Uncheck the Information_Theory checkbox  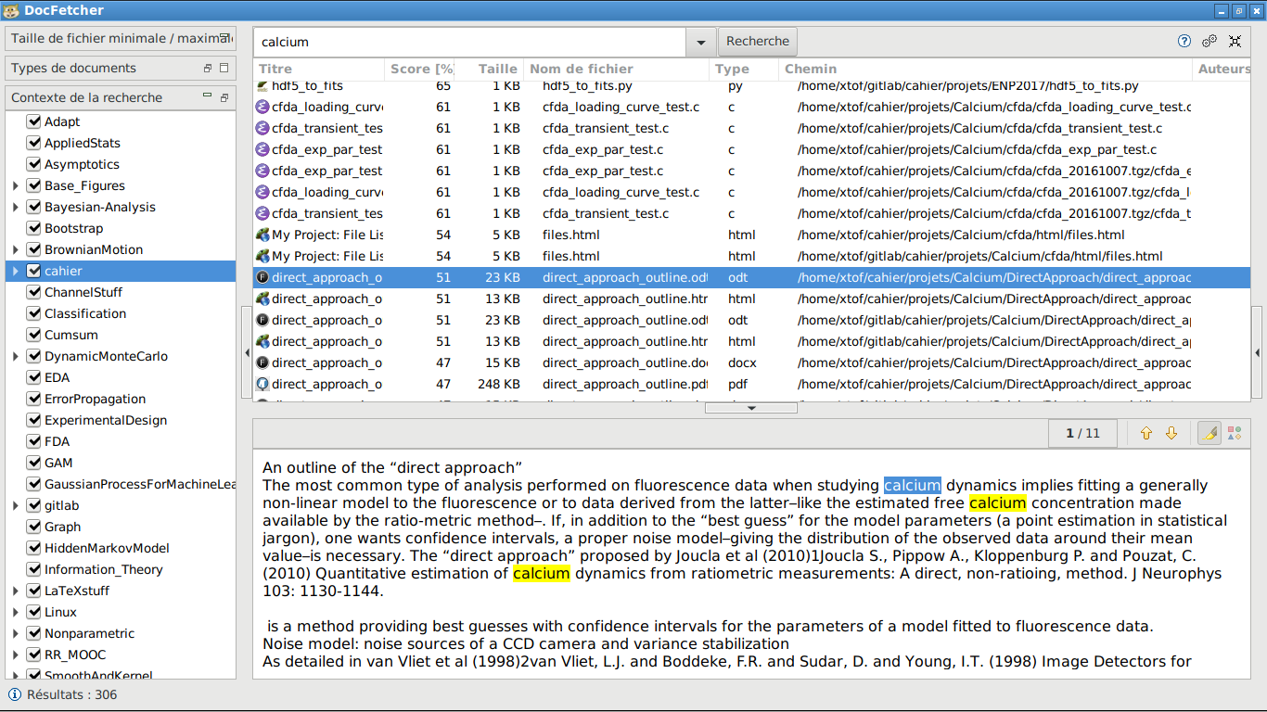[x=34, y=569]
